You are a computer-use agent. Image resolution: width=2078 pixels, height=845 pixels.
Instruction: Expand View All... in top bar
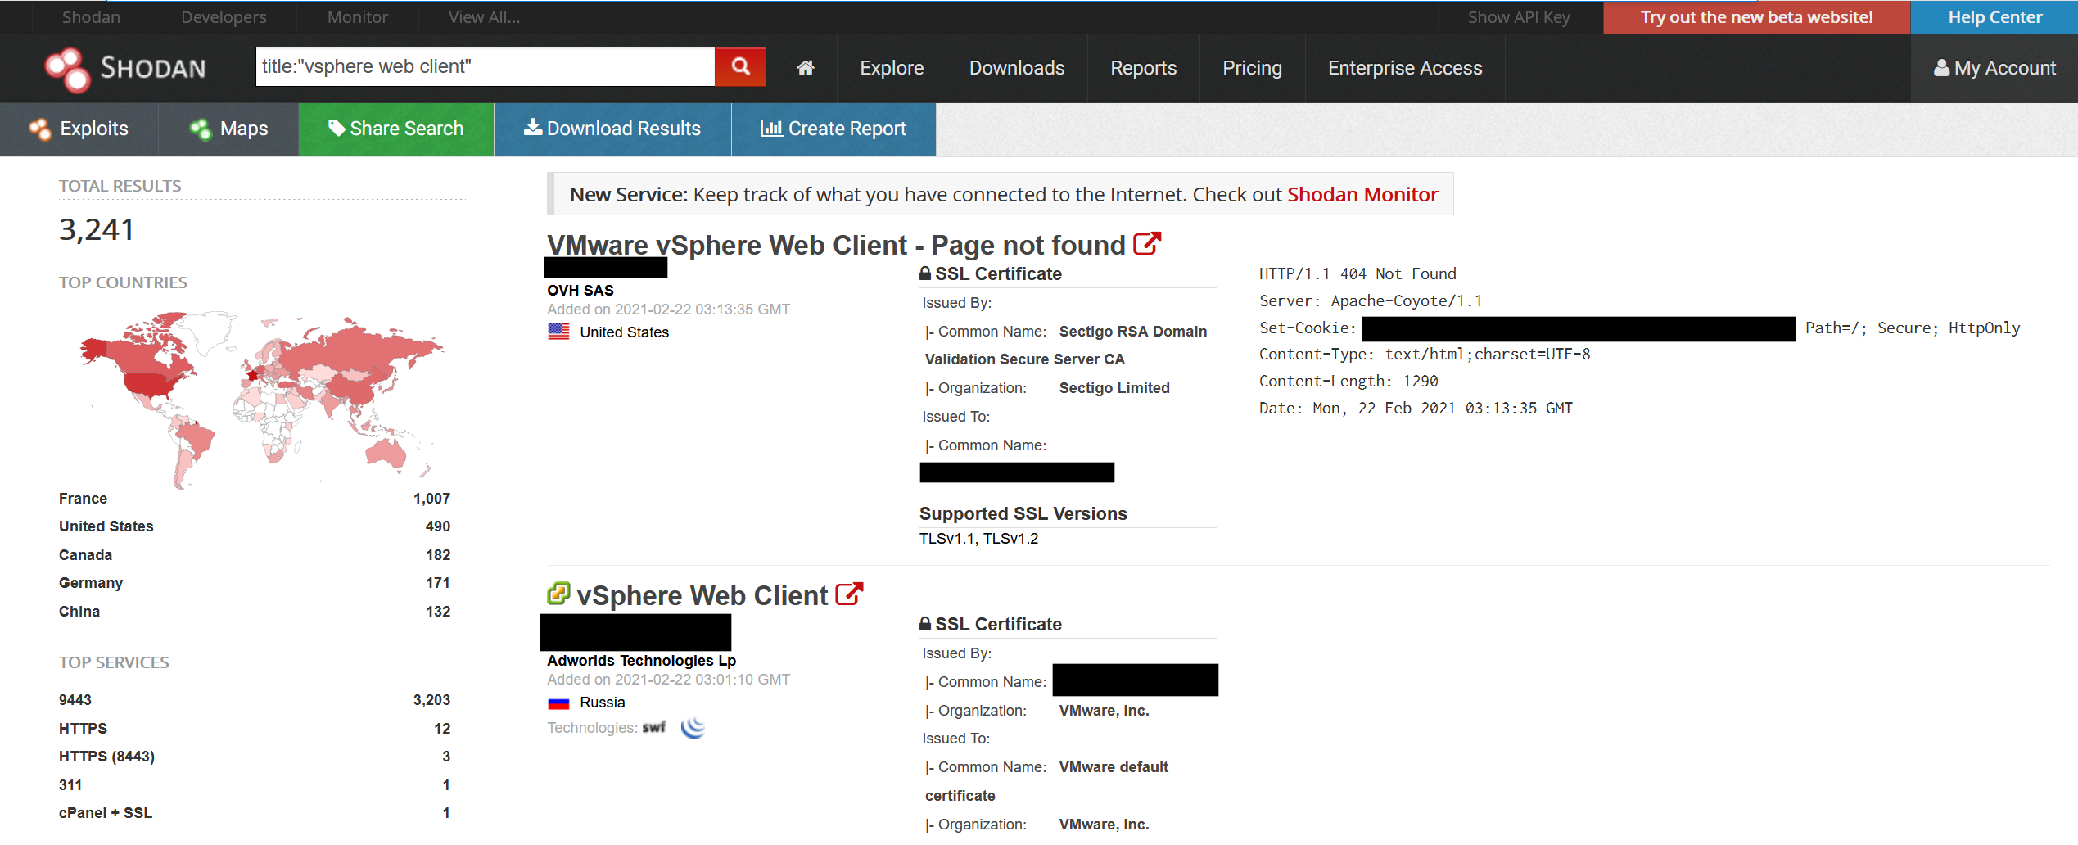pos(484,17)
